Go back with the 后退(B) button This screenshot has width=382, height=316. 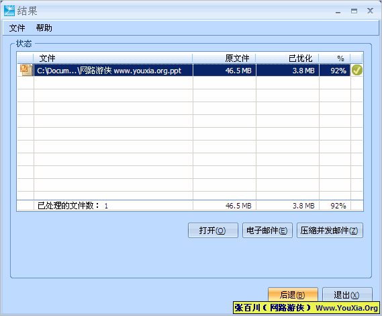click(293, 294)
